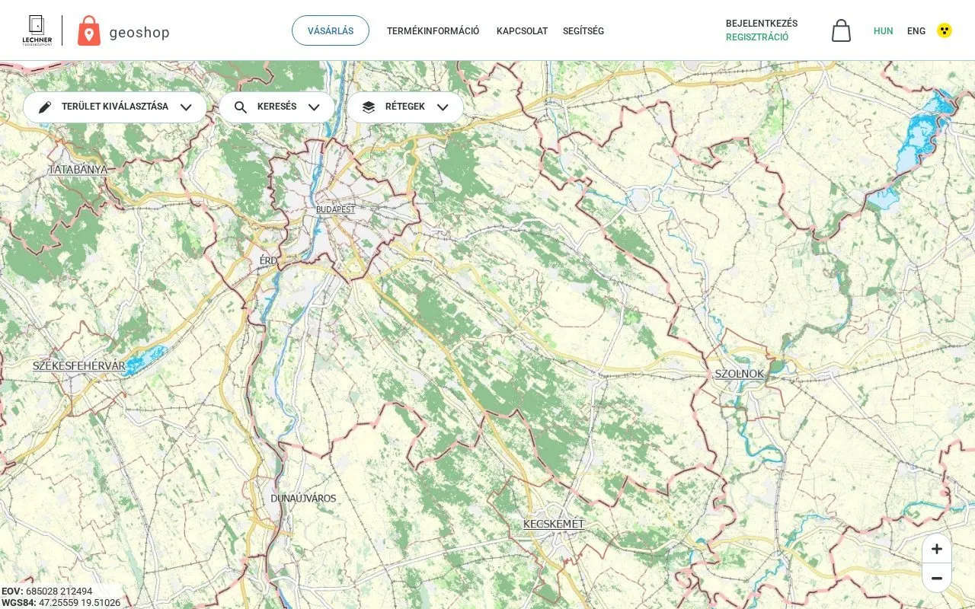Screen dimensions: 975x609
Task: Click the Lechner Tudásközpont logo
Action: click(37, 30)
